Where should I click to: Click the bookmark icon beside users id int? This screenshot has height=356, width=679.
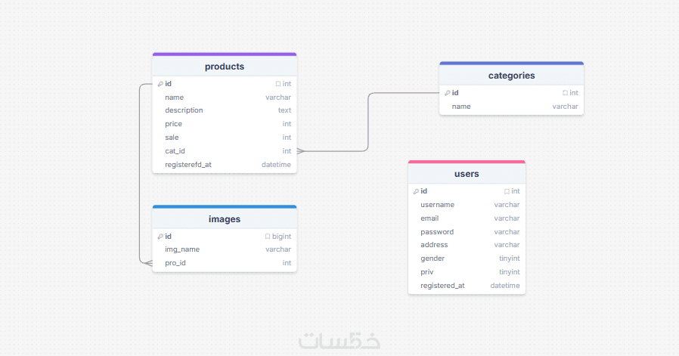(507, 192)
